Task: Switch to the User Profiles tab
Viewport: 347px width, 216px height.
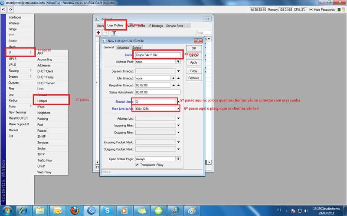Action: (x=115, y=25)
